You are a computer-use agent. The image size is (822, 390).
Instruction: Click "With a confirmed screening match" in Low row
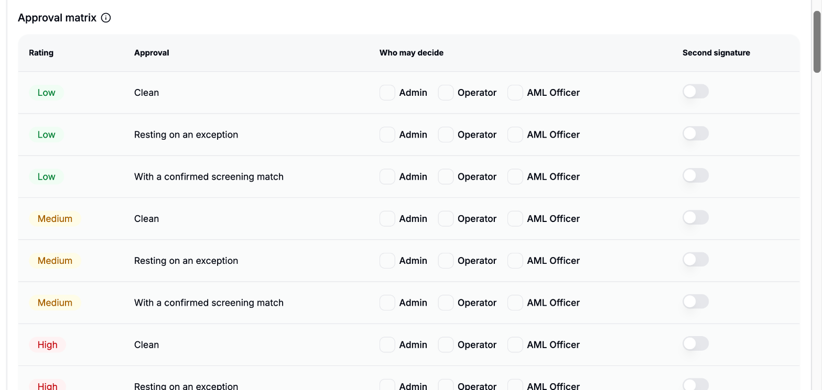coord(209,177)
